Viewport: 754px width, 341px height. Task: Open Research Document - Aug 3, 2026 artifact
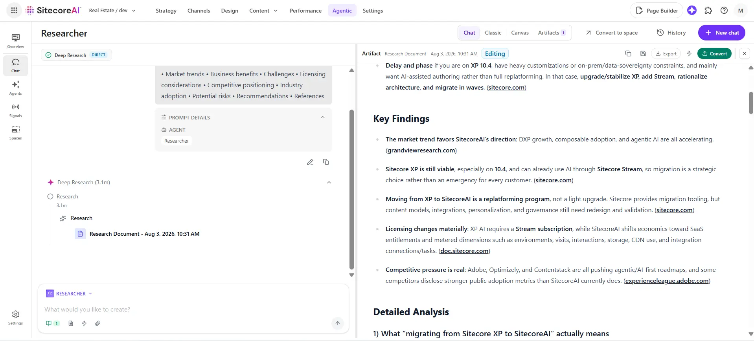click(x=144, y=234)
